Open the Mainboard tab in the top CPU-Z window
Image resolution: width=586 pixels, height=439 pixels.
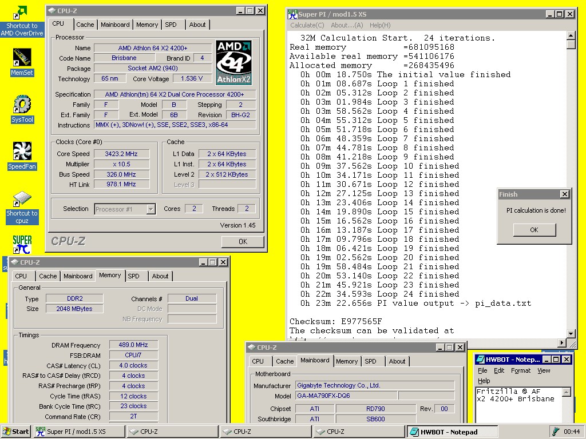click(115, 25)
